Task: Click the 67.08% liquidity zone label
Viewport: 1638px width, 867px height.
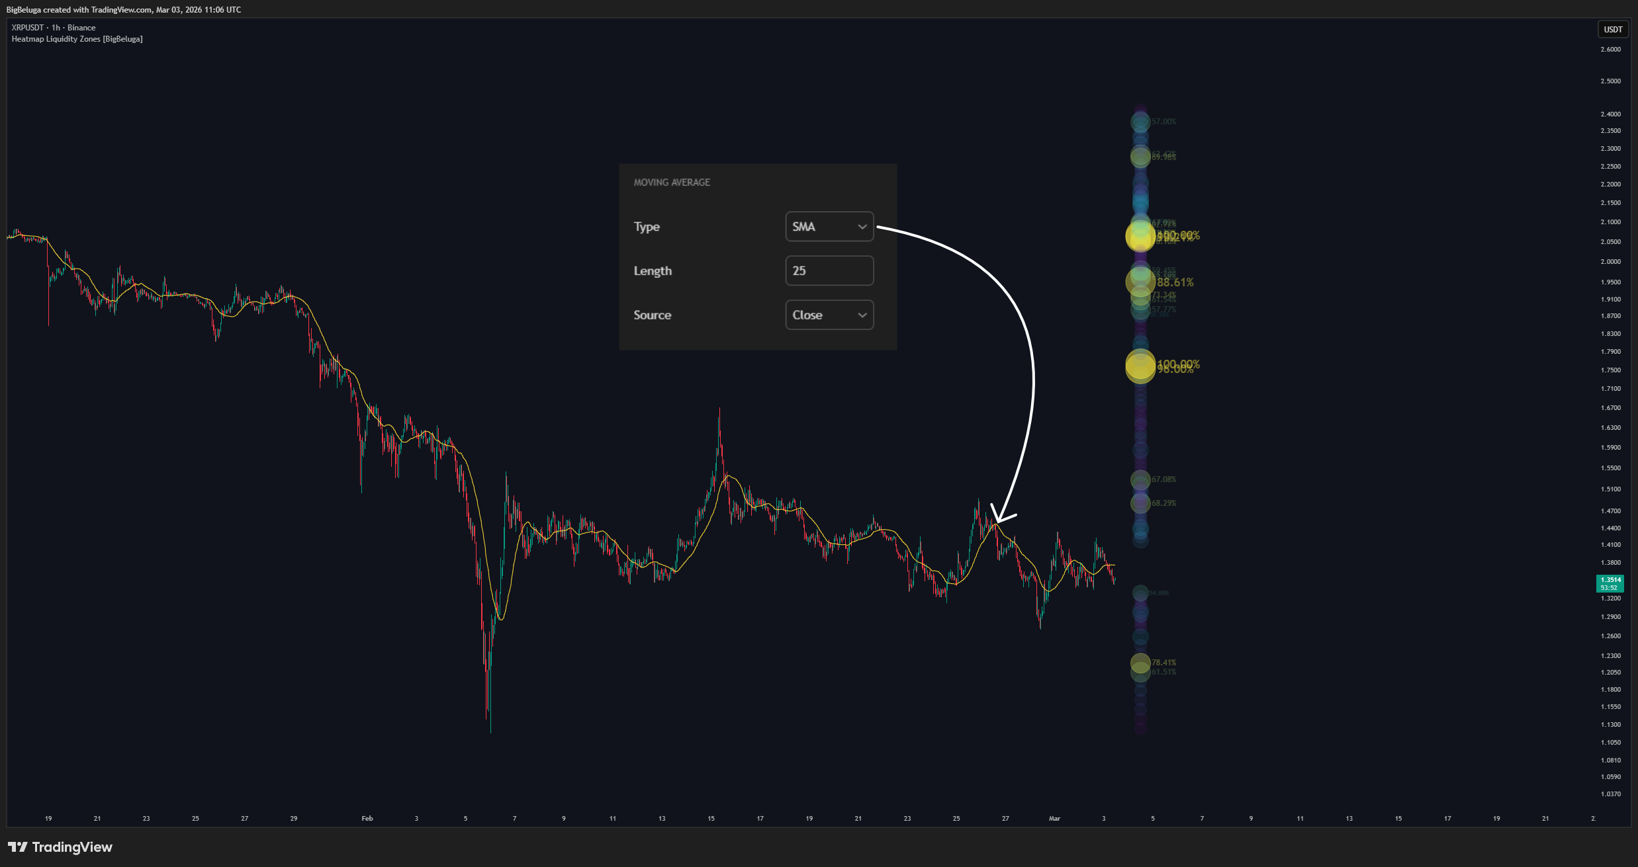Action: [1164, 479]
